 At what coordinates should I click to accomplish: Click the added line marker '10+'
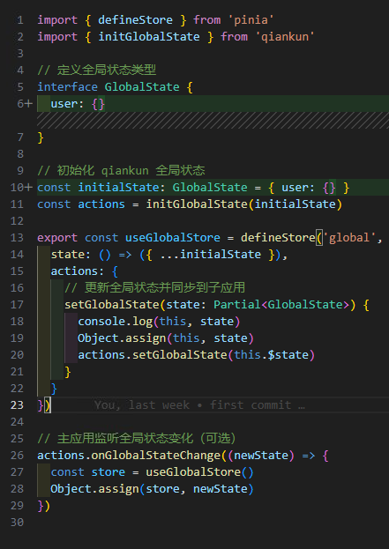pos(21,188)
